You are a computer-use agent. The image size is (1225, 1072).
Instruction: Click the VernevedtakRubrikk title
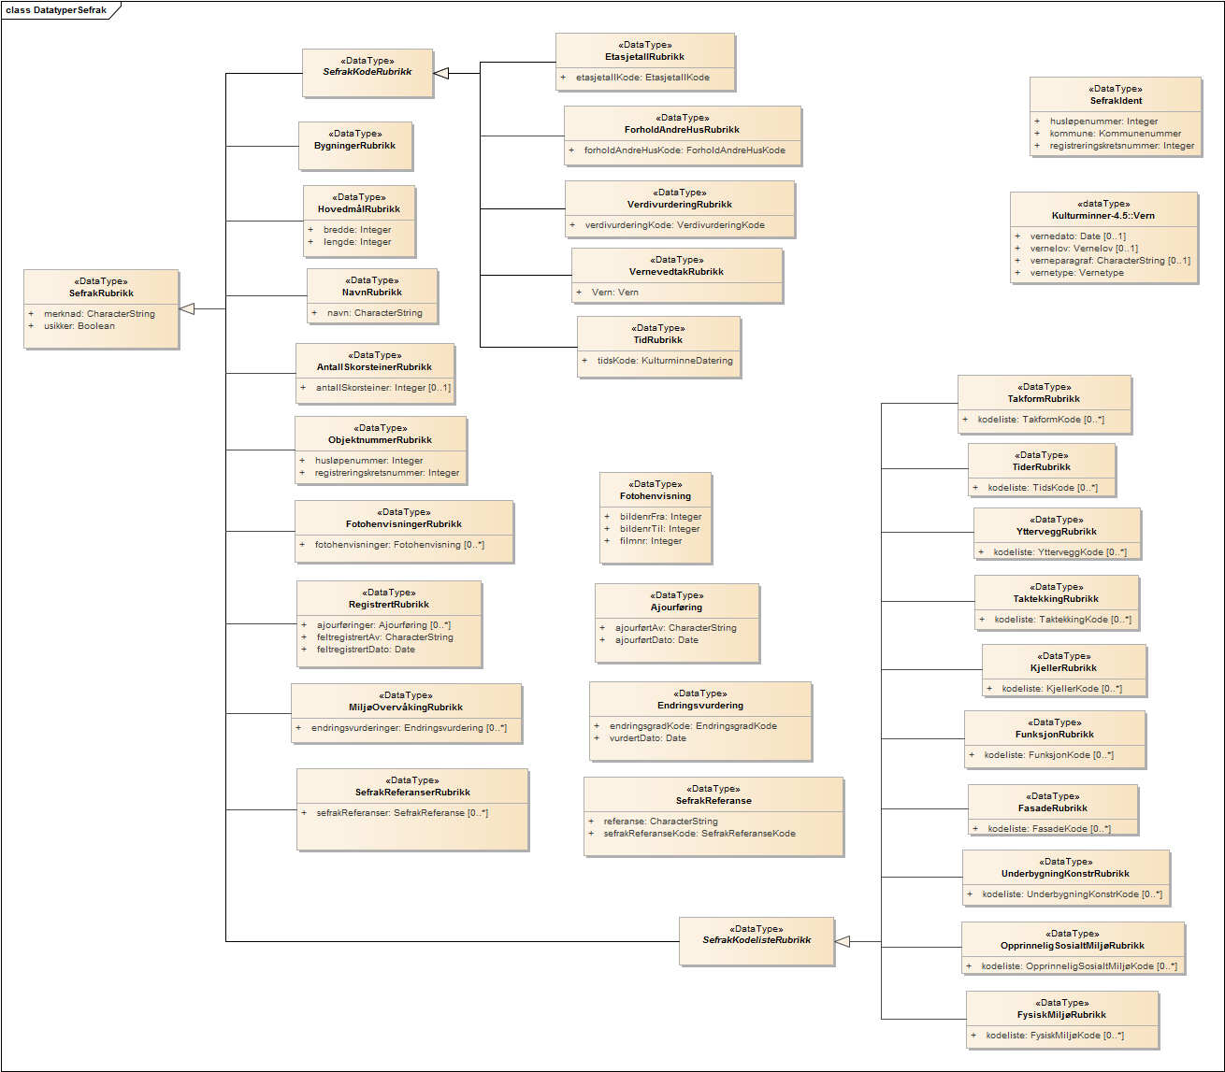tap(677, 272)
